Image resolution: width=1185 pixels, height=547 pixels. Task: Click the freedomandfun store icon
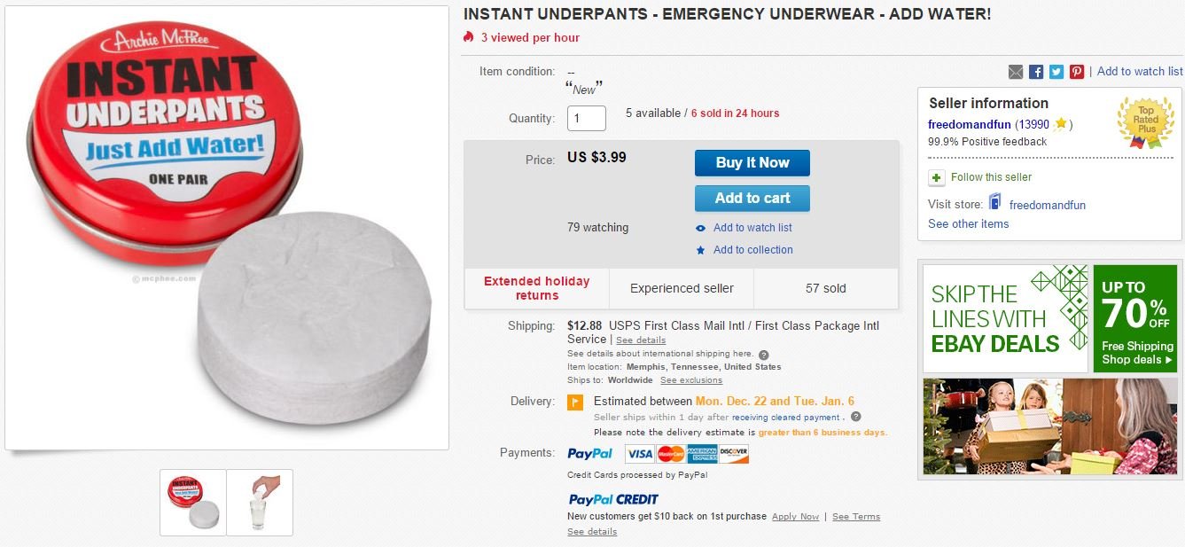995,203
